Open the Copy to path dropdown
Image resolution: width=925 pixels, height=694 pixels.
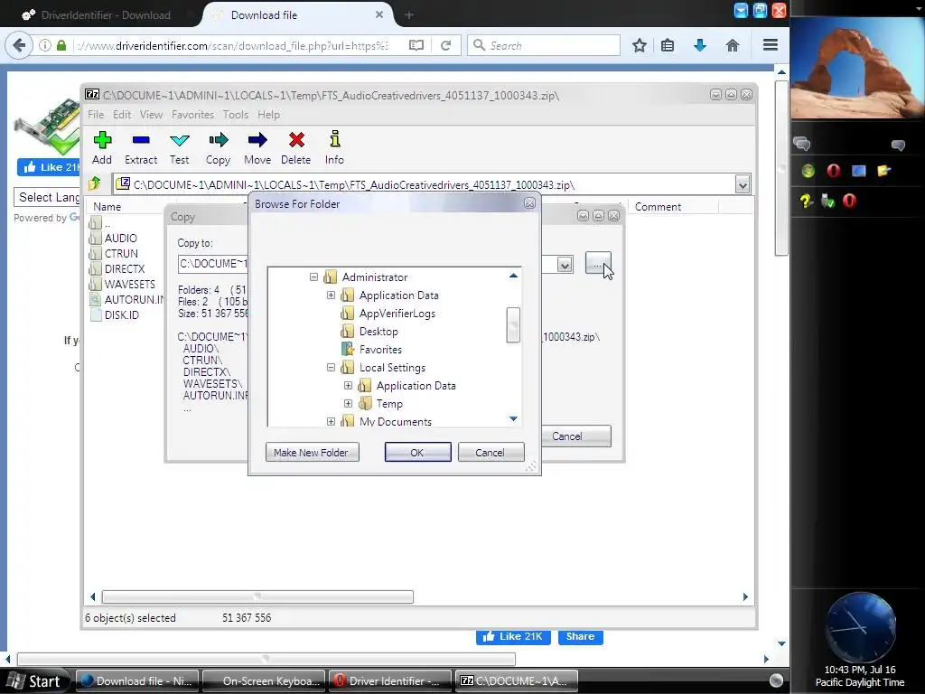click(565, 265)
